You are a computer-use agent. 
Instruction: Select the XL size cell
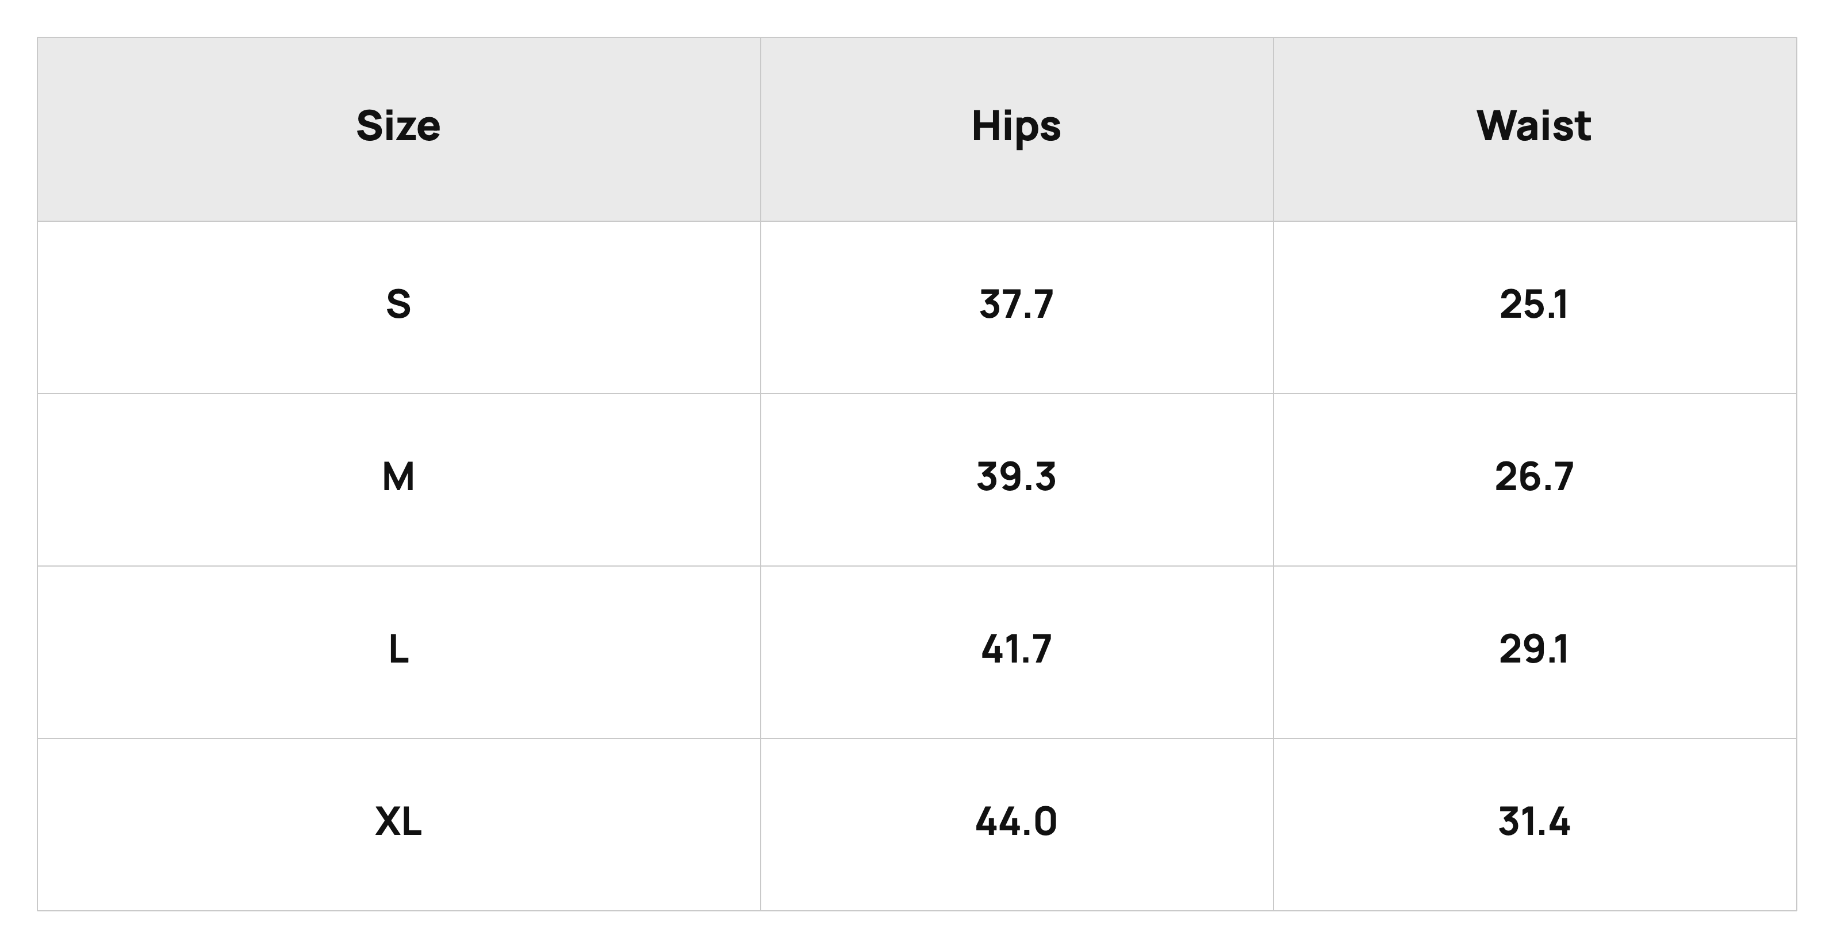tap(398, 824)
